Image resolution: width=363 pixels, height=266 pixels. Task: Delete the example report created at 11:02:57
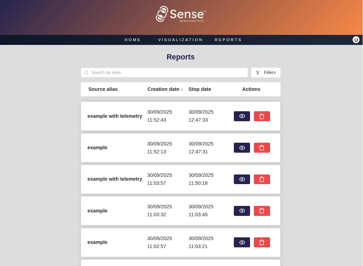[x=262, y=242]
